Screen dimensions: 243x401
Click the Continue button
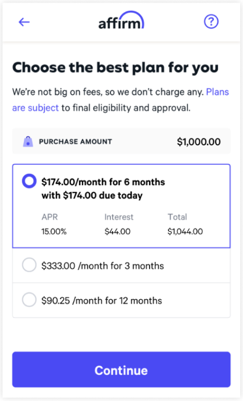click(x=121, y=370)
